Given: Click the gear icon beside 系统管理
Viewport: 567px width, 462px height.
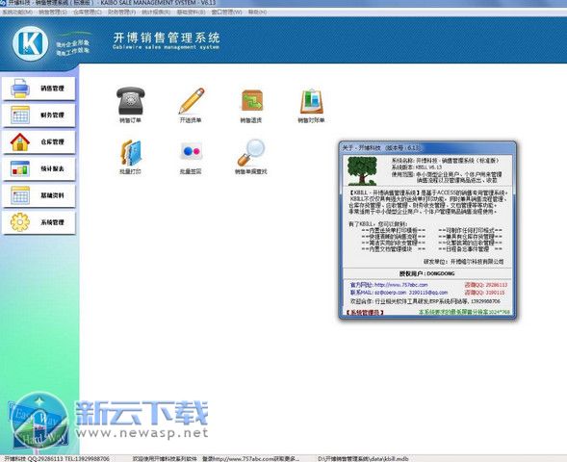Looking at the screenshot, I should coord(20,222).
